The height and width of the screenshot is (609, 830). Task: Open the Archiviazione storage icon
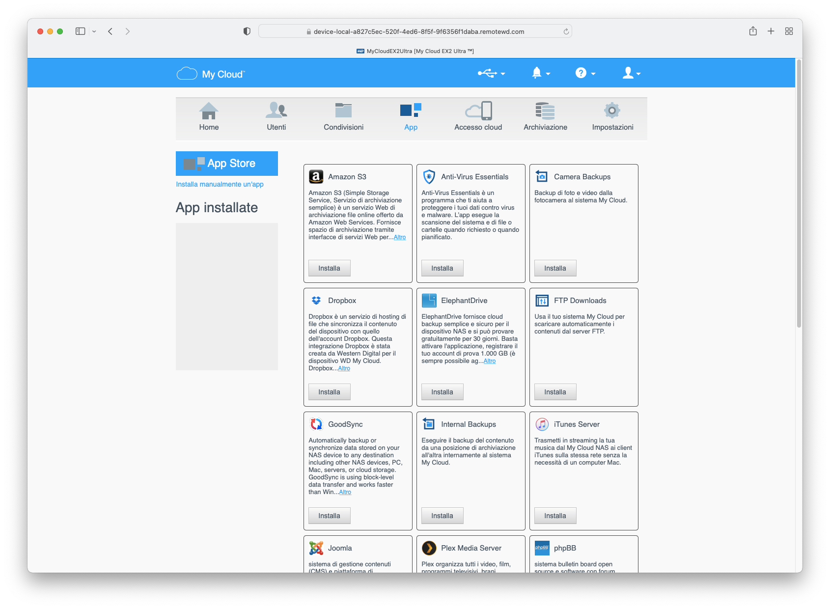click(545, 111)
